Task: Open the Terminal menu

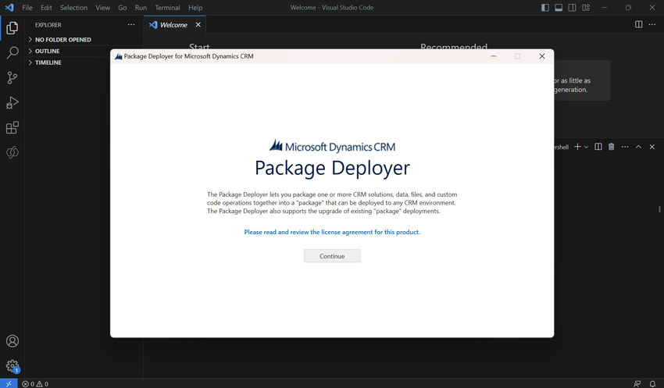Action: pos(167,8)
